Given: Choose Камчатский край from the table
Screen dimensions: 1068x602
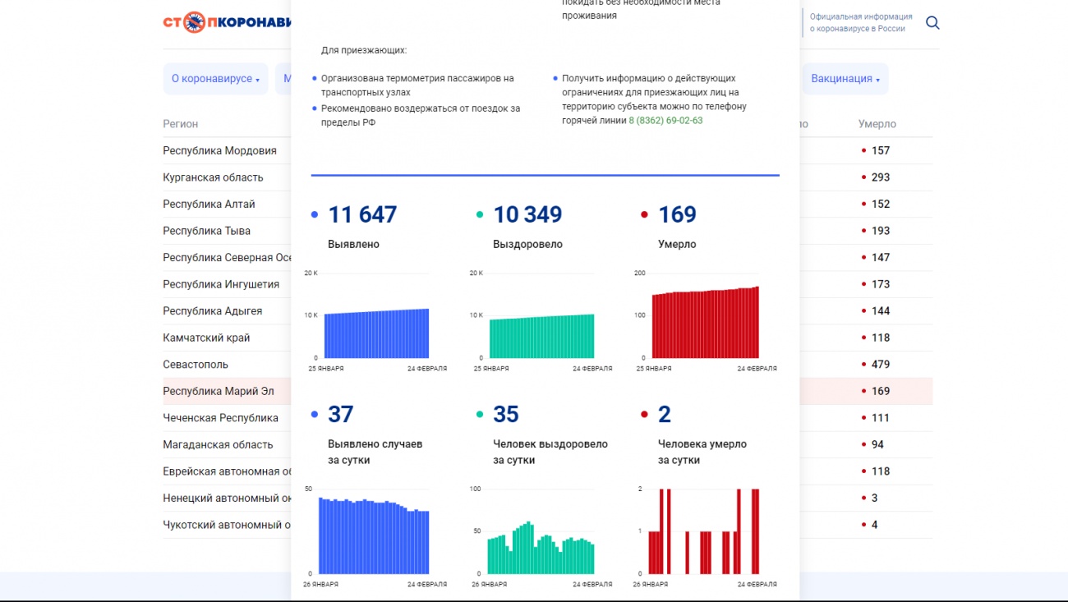Looking at the screenshot, I should pos(206,338).
